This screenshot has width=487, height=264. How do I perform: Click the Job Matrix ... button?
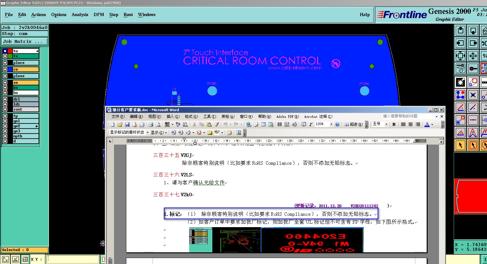coord(25,41)
